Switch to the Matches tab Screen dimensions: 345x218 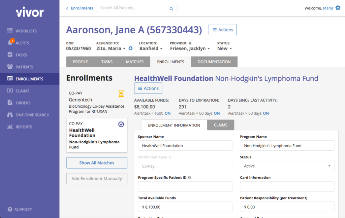click(135, 62)
